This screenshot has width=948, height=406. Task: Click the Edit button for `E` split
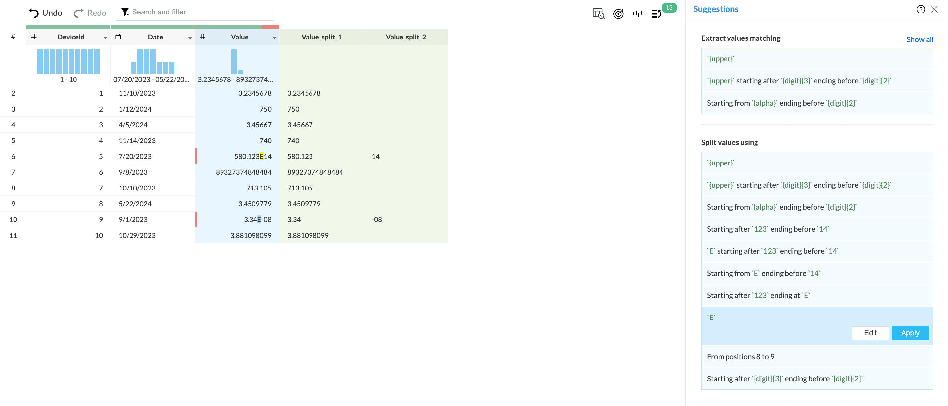tap(870, 333)
